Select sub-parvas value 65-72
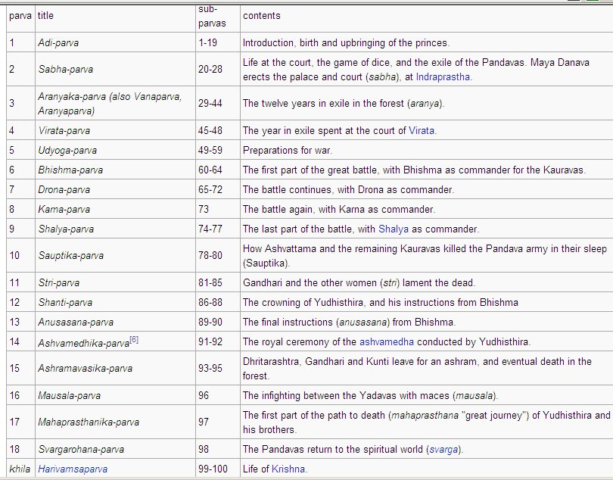The image size is (613, 480). [x=210, y=189]
